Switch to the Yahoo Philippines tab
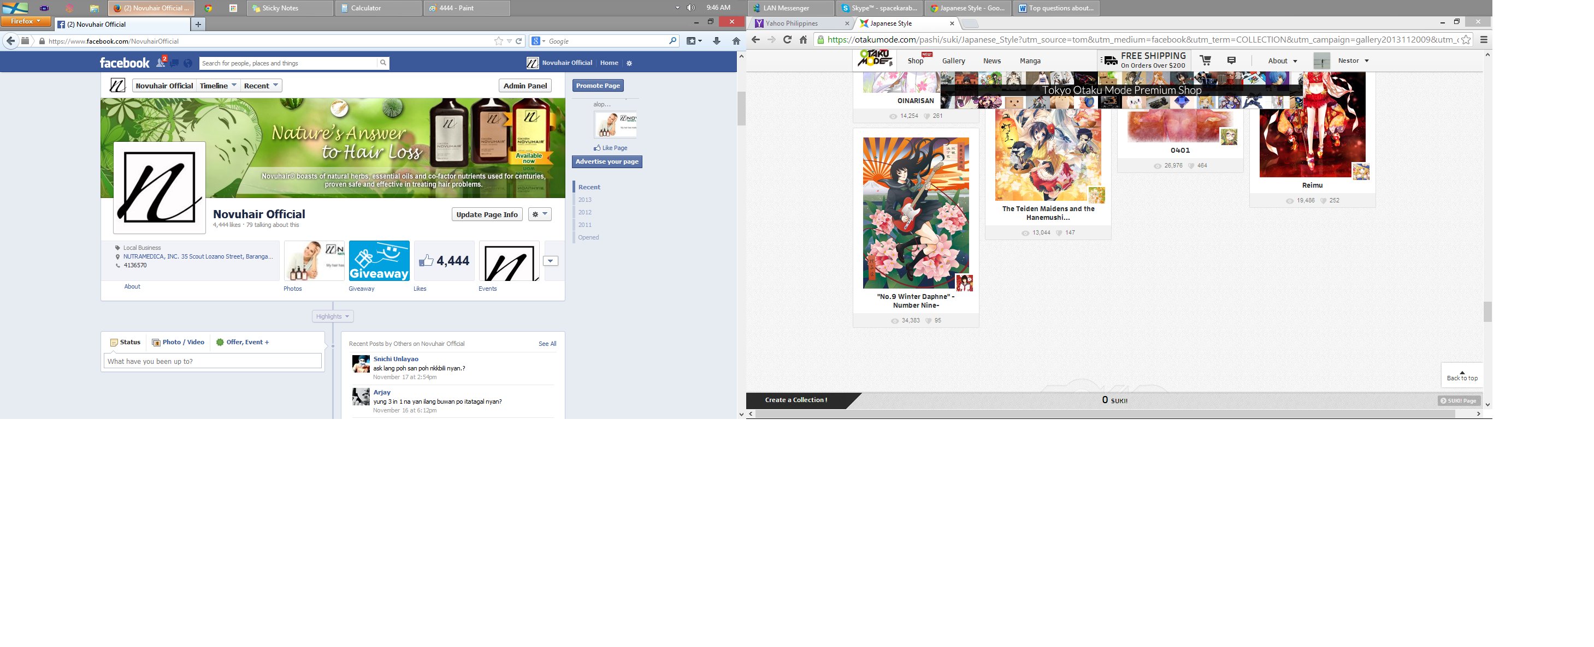 click(801, 23)
